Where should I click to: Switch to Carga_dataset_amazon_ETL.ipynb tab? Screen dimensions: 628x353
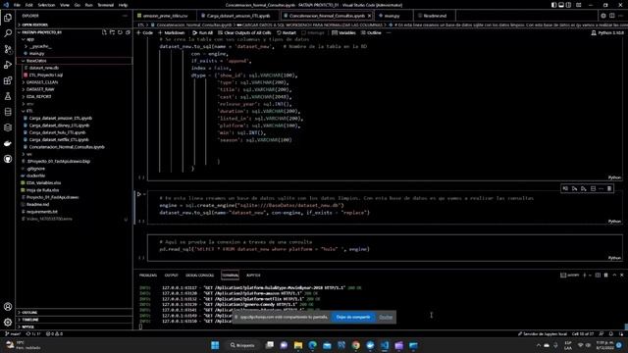click(237, 16)
